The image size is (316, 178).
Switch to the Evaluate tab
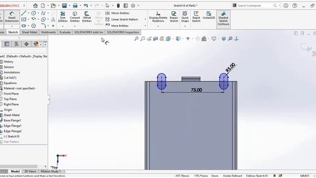(x=65, y=32)
